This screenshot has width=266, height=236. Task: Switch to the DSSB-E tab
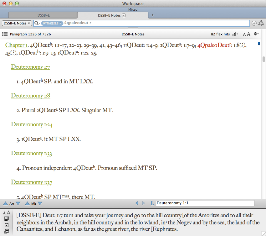(x=43, y=15)
